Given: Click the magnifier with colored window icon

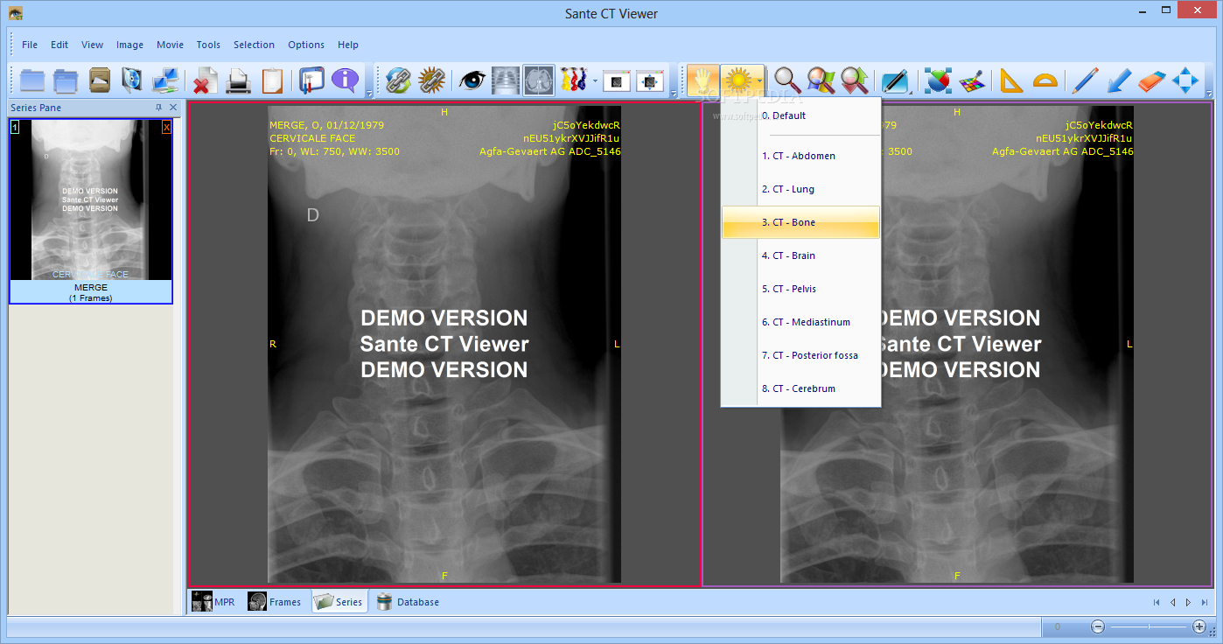Looking at the screenshot, I should [x=821, y=80].
